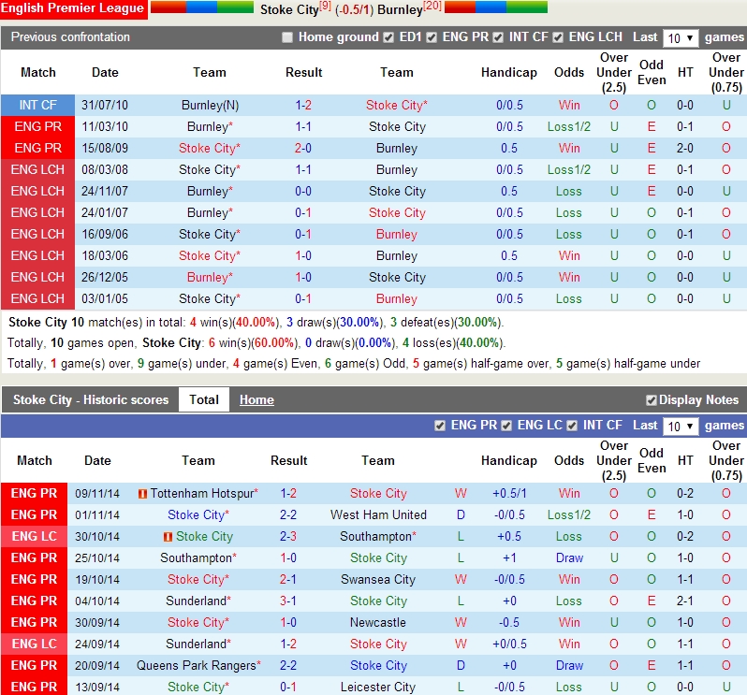Click the INT CF match label
Viewport: 747px width, 695px height.
37,105
